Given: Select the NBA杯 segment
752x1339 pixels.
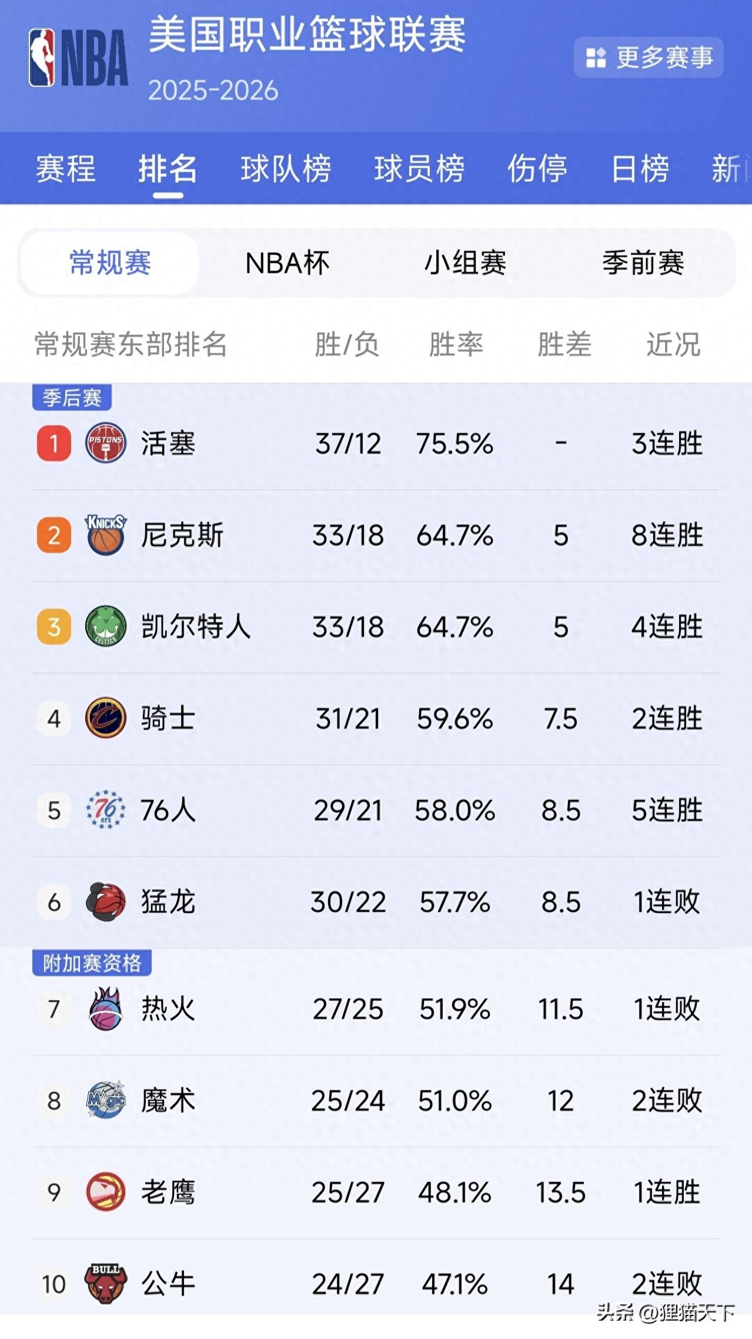Looking at the screenshot, I should pyautogui.click(x=287, y=263).
